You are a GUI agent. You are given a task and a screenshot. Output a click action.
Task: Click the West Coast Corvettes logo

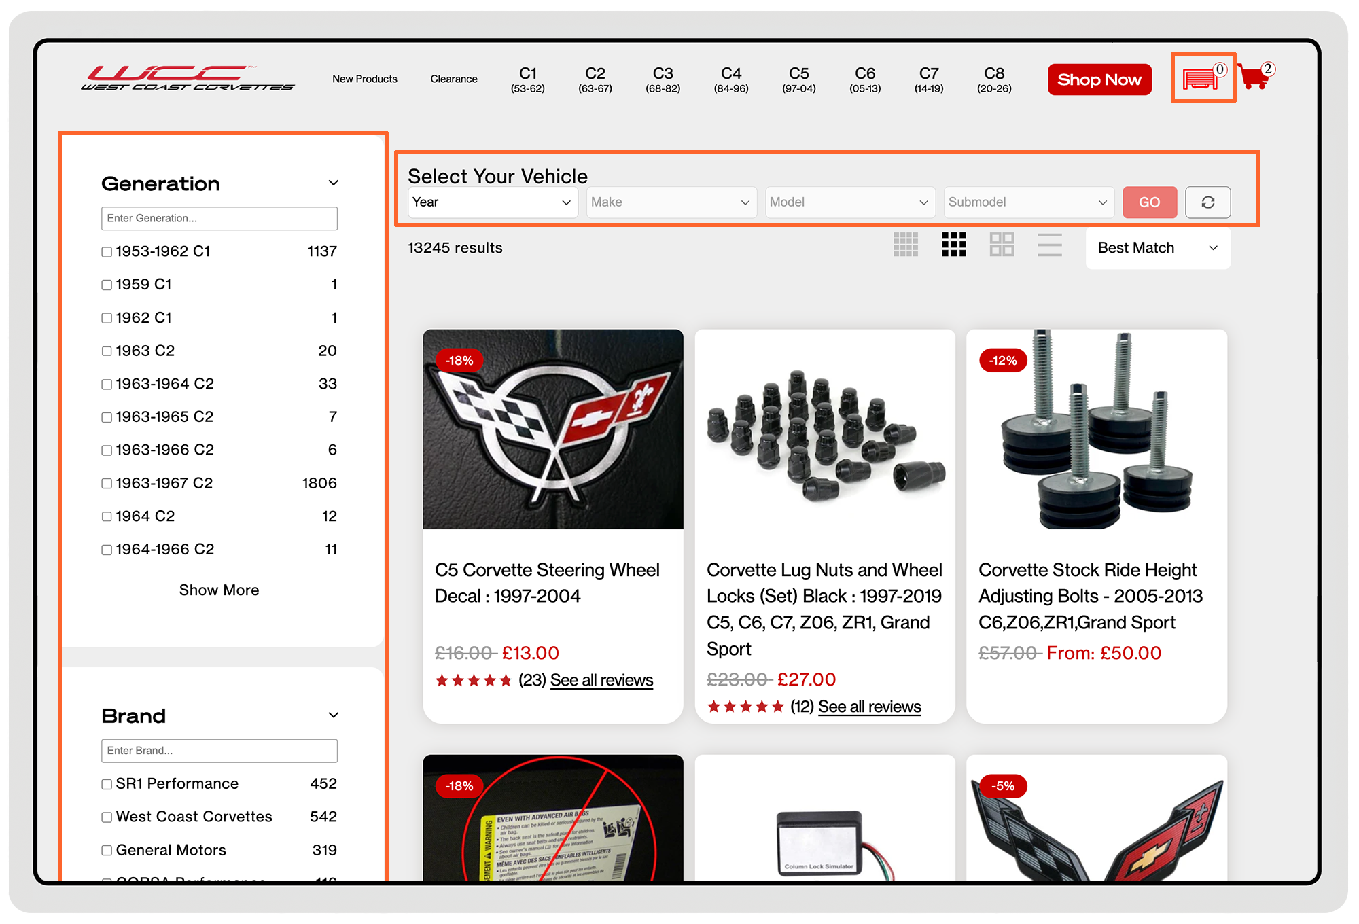(188, 79)
